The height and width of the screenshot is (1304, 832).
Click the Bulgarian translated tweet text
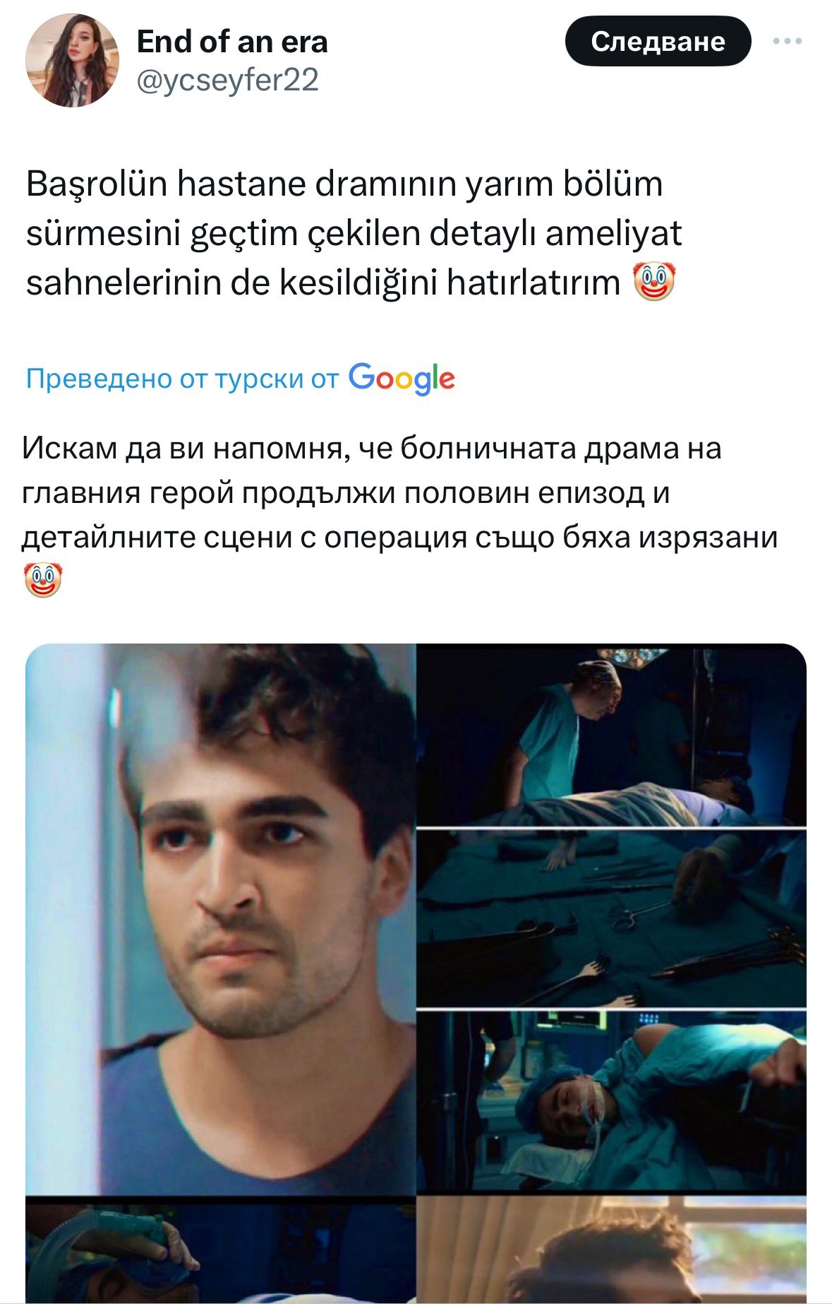(x=399, y=514)
